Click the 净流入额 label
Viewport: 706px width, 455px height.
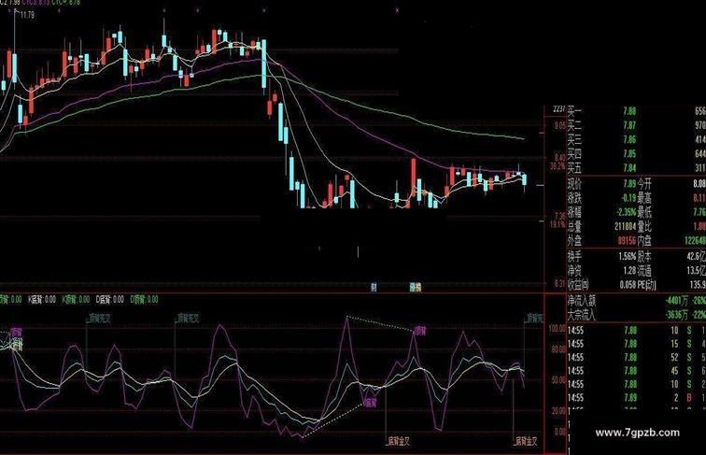coord(582,301)
